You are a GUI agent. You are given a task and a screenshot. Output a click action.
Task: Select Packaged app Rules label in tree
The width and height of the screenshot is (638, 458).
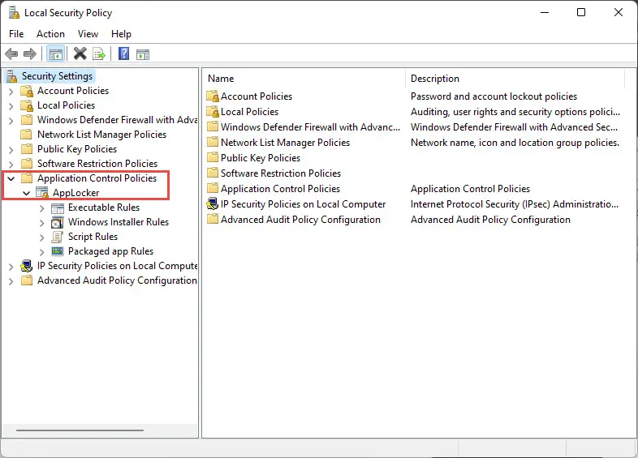110,251
